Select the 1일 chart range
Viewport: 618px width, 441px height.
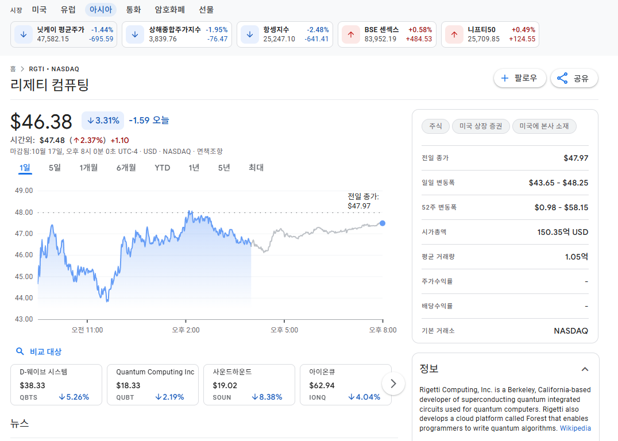(x=25, y=168)
